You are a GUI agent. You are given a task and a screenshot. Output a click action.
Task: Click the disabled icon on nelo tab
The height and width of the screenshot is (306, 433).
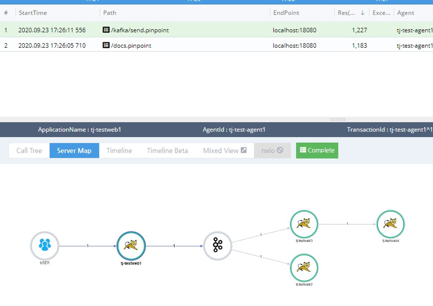(280, 150)
